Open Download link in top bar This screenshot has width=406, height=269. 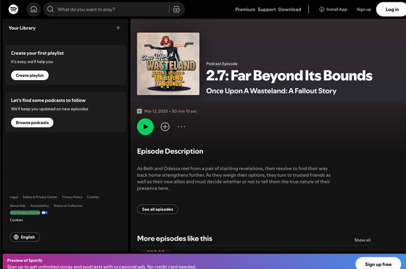coord(290,10)
